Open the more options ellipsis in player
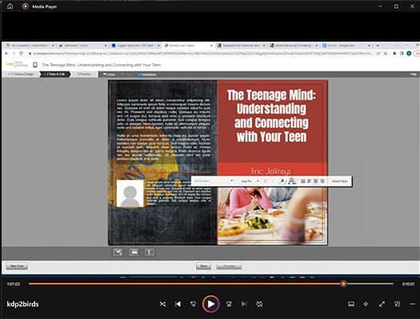This screenshot has height=319, width=420. (x=413, y=304)
